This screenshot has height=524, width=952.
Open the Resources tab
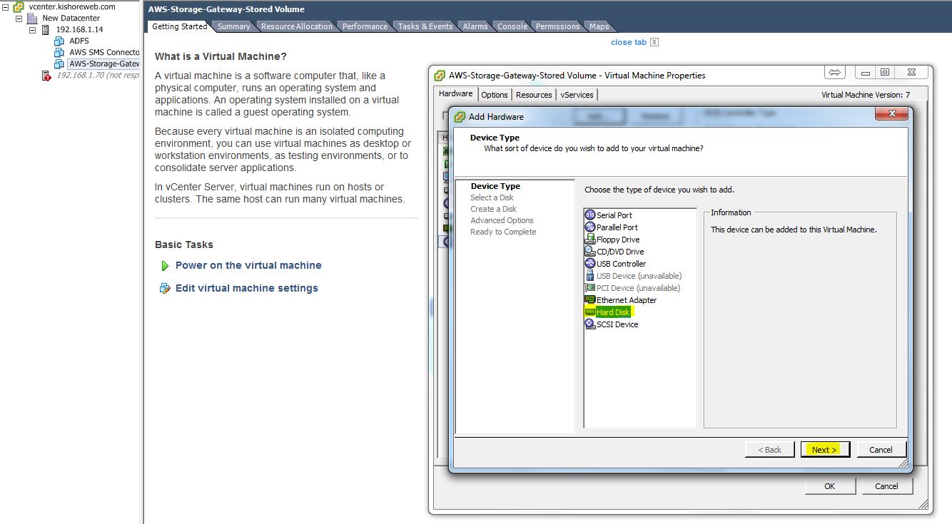point(534,94)
